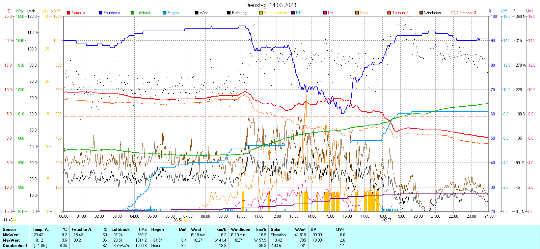Click the 12:00 time axis label
Viewport: 540px width, 249px height.
tap(276, 216)
